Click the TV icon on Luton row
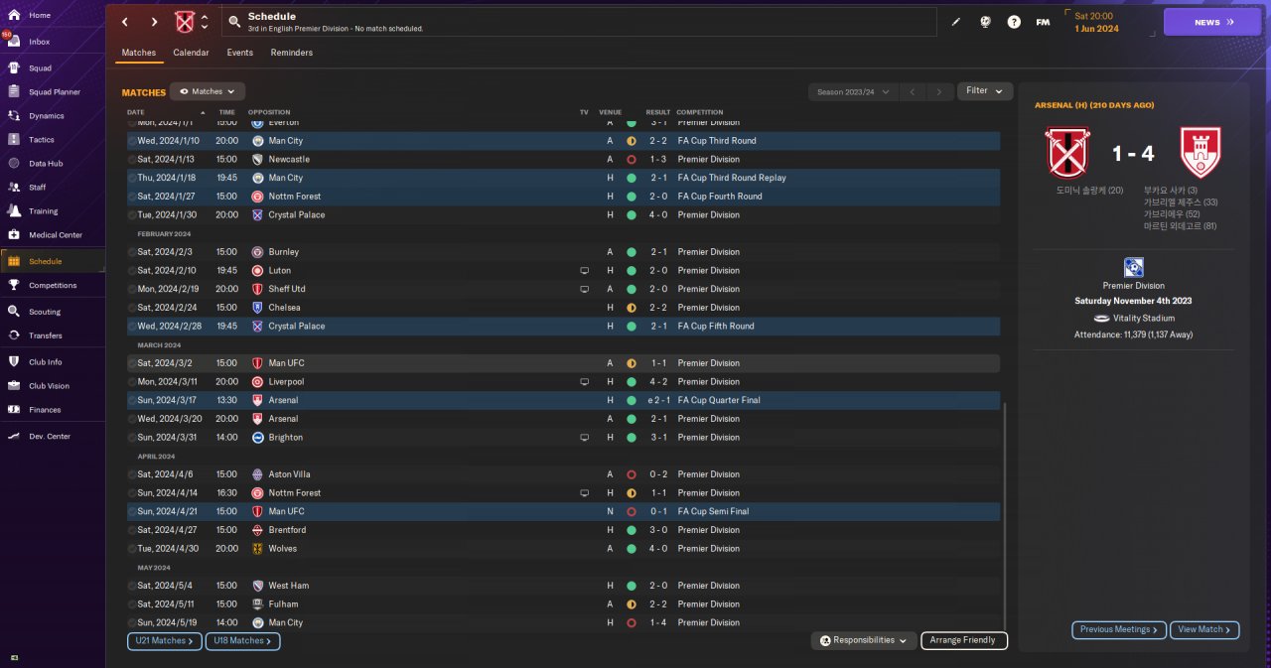Viewport: 1271px width, 668px height. [584, 270]
